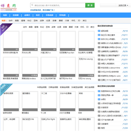
Task: Open the 十二夜 drama poster
Action: (49, 102)
